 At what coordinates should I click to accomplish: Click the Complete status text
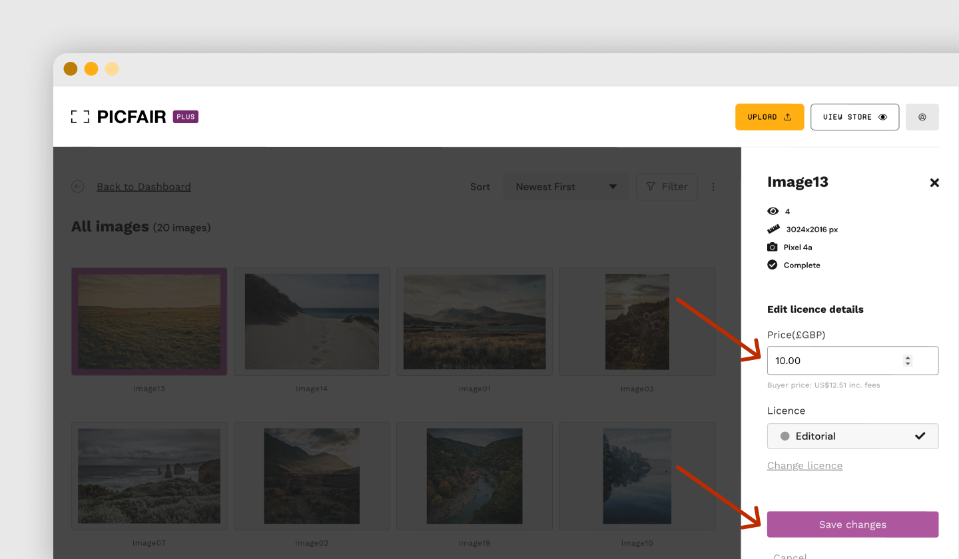(x=802, y=265)
